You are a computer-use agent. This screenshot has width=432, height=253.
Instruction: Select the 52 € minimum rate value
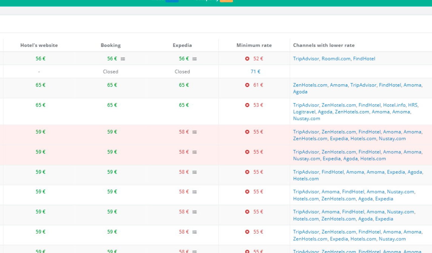point(258,59)
